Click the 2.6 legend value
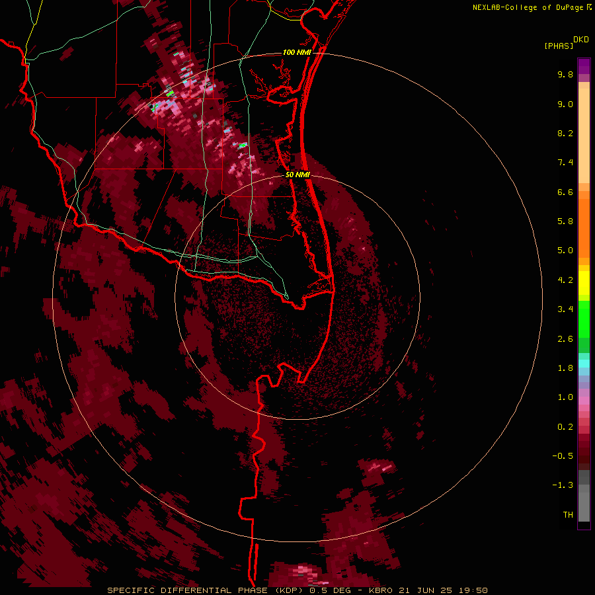The height and width of the screenshot is (595, 595). [565, 339]
